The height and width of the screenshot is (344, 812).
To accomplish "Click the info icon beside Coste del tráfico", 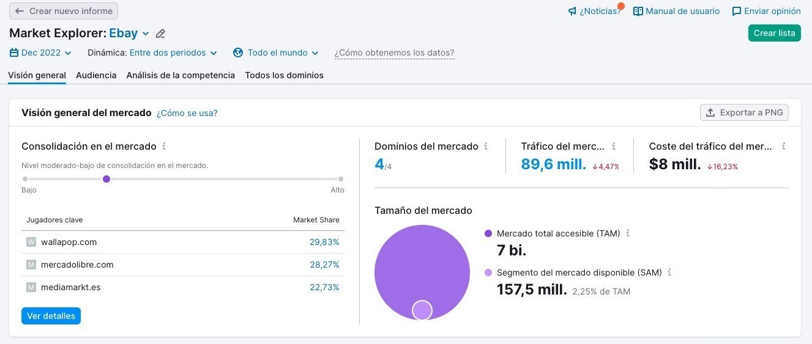I will [x=783, y=147].
